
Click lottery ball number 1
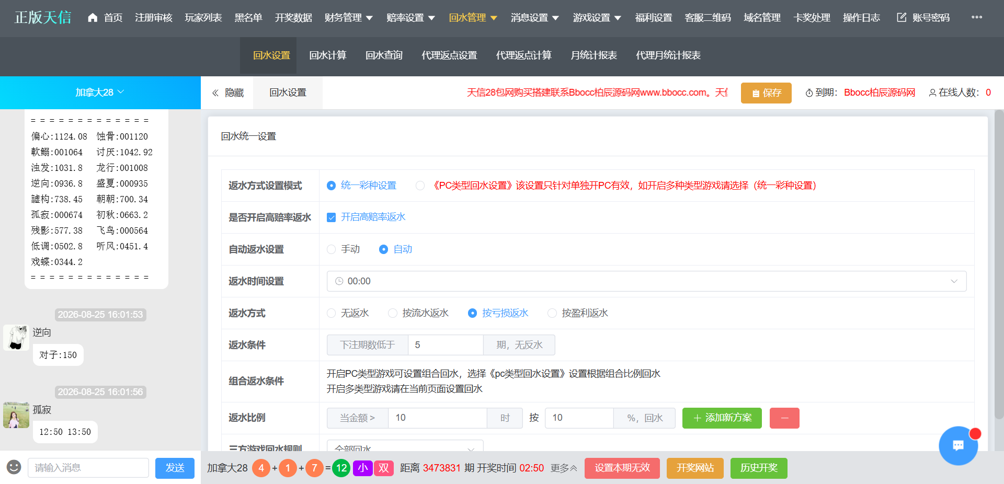[x=288, y=468]
